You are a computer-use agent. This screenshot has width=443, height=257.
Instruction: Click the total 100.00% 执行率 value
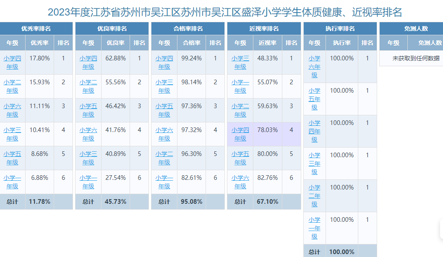[x=342, y=252]
